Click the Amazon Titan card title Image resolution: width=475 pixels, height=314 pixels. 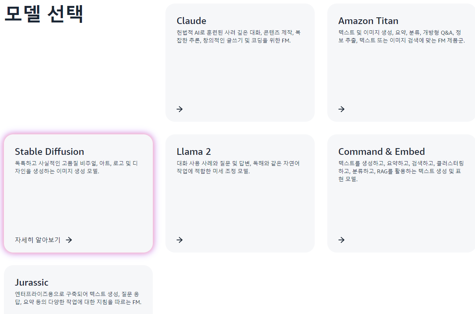tap(368, 20)
